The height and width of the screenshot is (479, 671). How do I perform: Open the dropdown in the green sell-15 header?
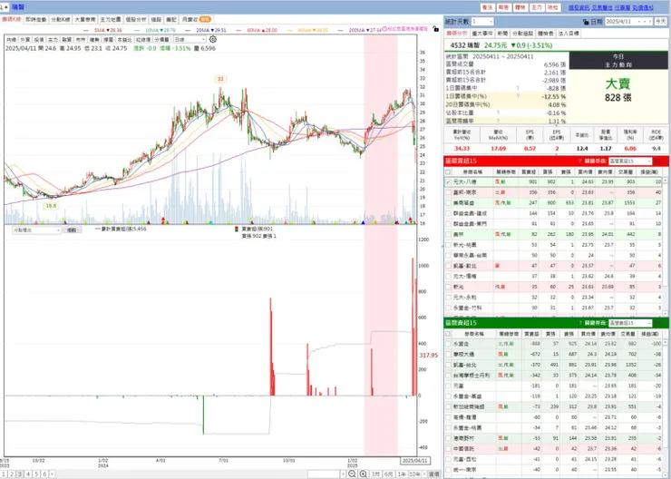(630, 323)
